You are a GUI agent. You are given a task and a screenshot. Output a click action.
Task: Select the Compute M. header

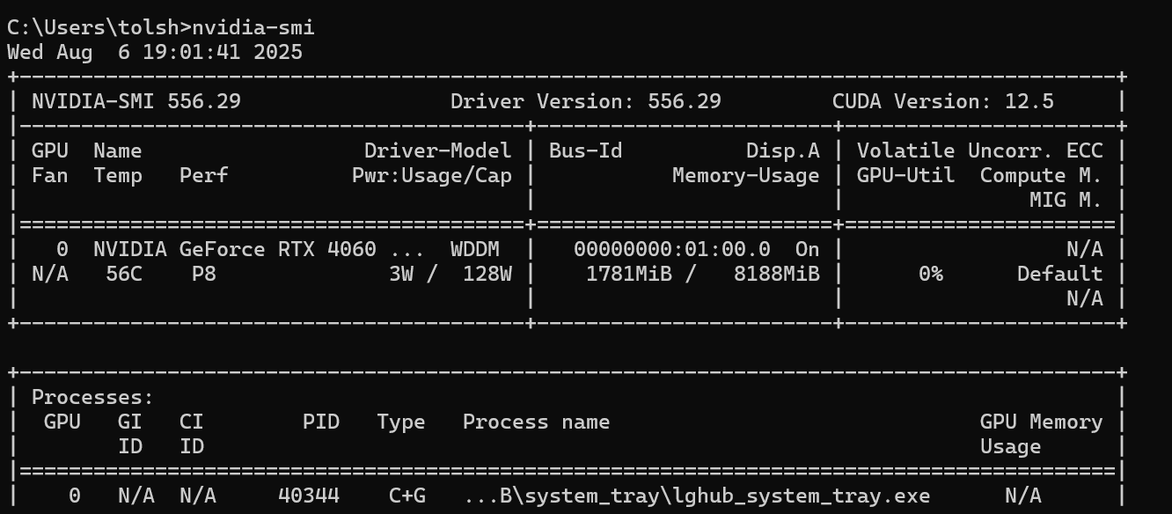(1042, 175)
